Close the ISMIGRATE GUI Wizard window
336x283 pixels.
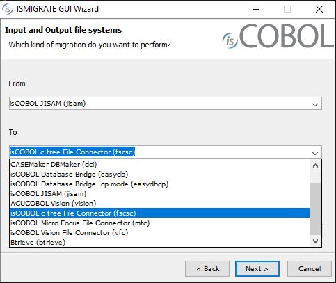[319, 9]
